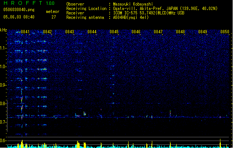
Task: Click the Observer label
Action: (75, 4)
